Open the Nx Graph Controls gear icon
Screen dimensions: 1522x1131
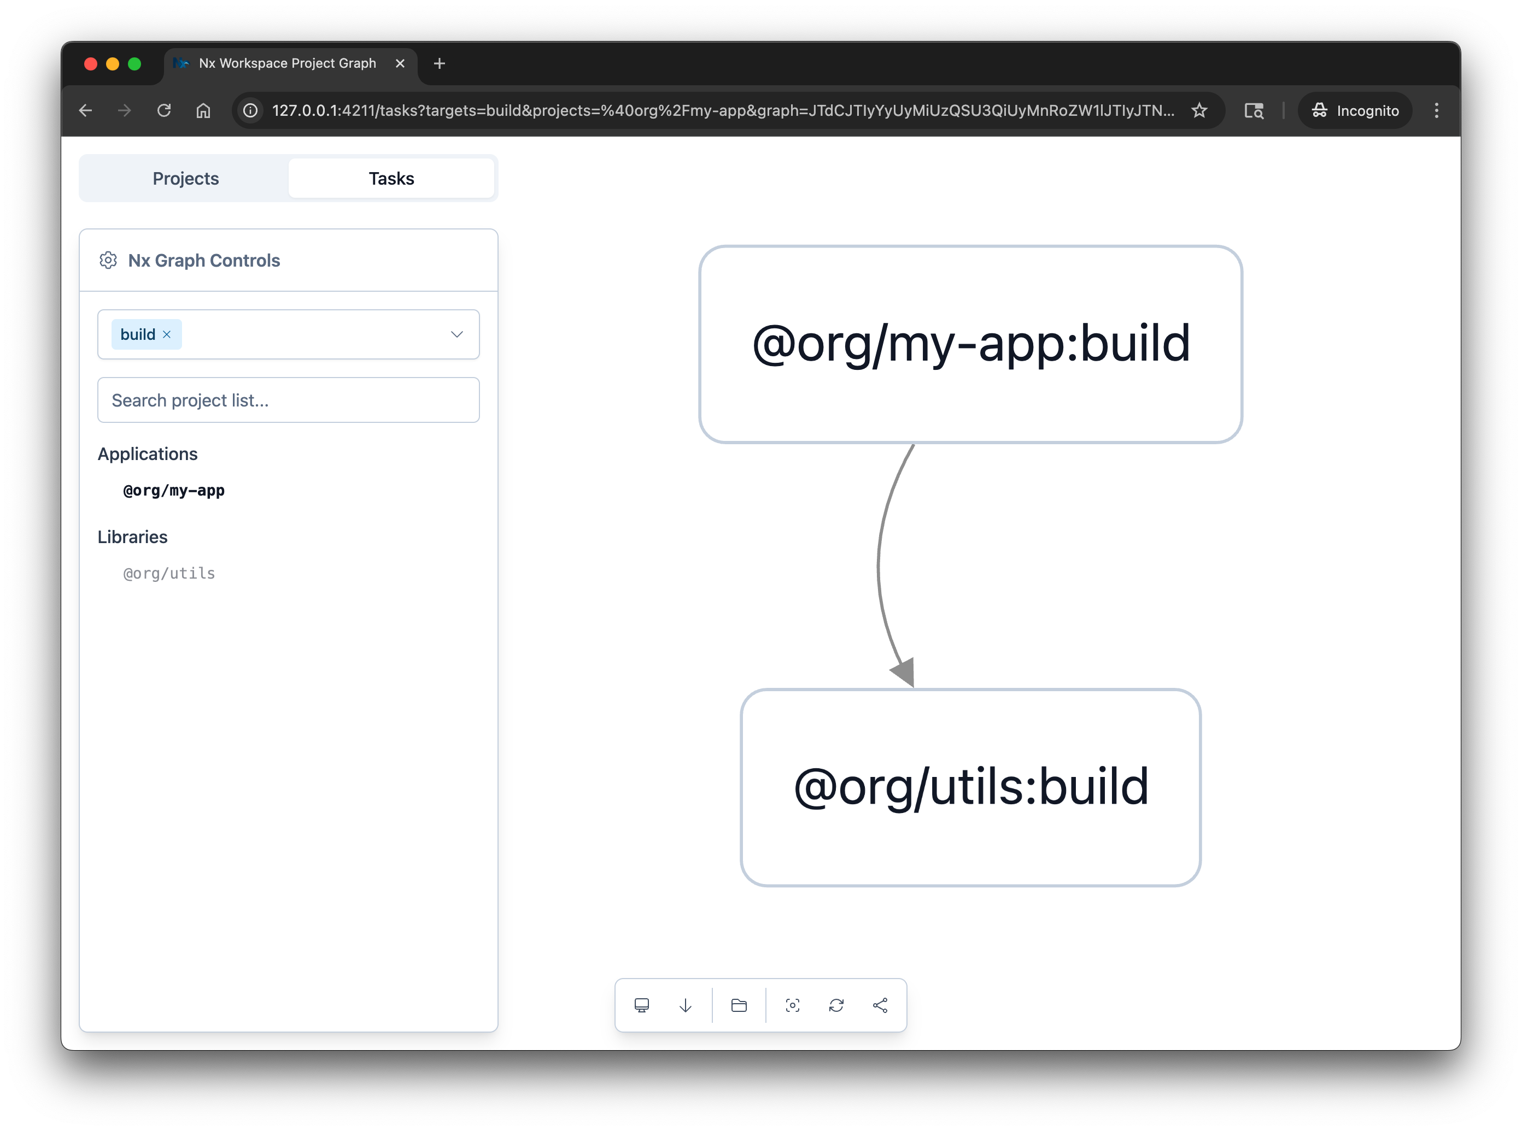click(108, 260)
